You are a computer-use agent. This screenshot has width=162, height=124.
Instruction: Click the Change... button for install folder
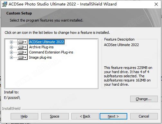144,99
